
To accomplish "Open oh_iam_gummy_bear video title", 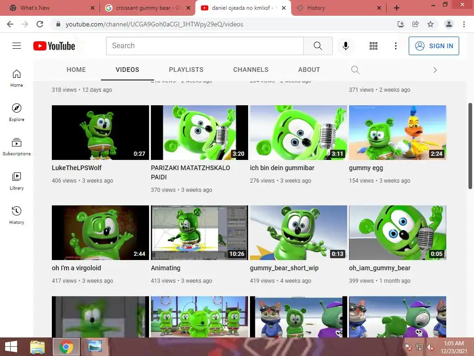I will click(380, 268).
